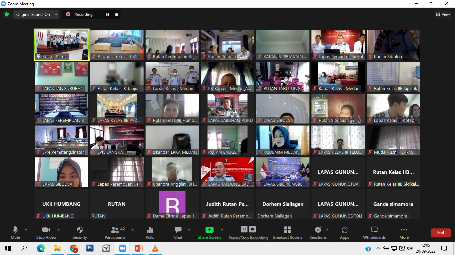Viewport: 455px width, 255px height.
Task: Click the green Share Screen icon
Action: coord(209,230)
